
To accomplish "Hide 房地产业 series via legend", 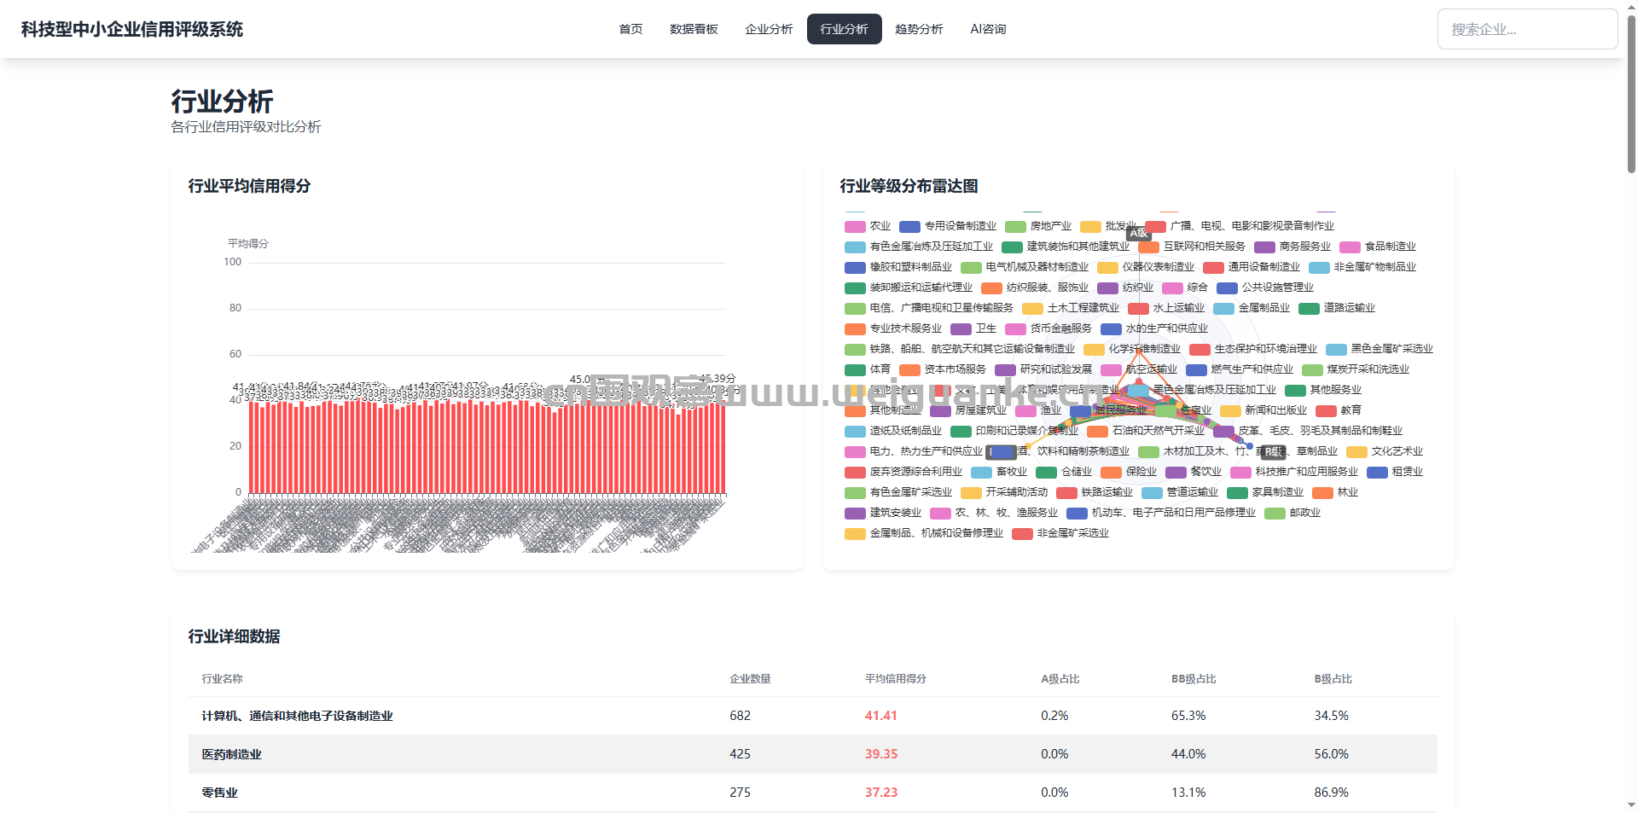I will click(x=1038, y=226).
